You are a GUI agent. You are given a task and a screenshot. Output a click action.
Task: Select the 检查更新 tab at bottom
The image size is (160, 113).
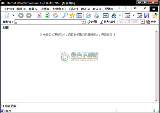click(x=9, y=106)
